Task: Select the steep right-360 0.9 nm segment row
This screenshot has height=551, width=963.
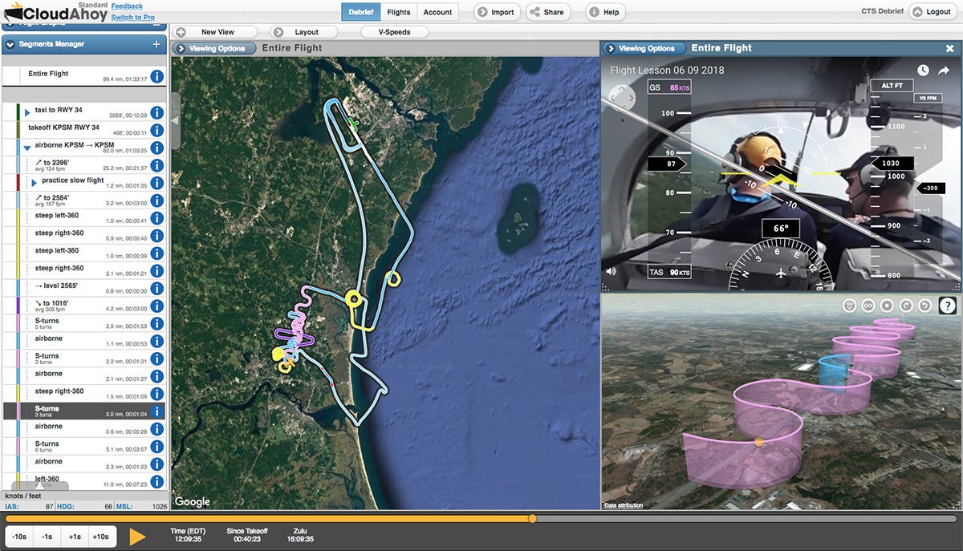Action: click(83, 236)
